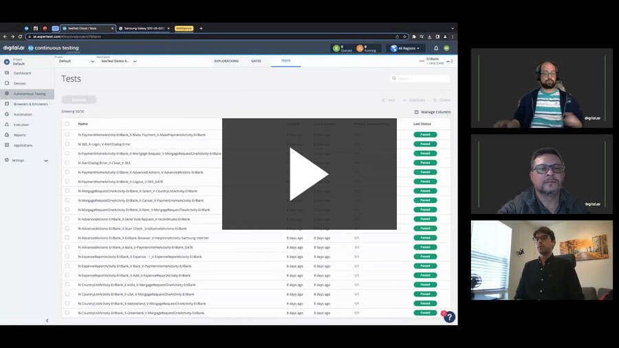Sort by the Name column header
Screen dimensions: 619x348
(83, 124)
